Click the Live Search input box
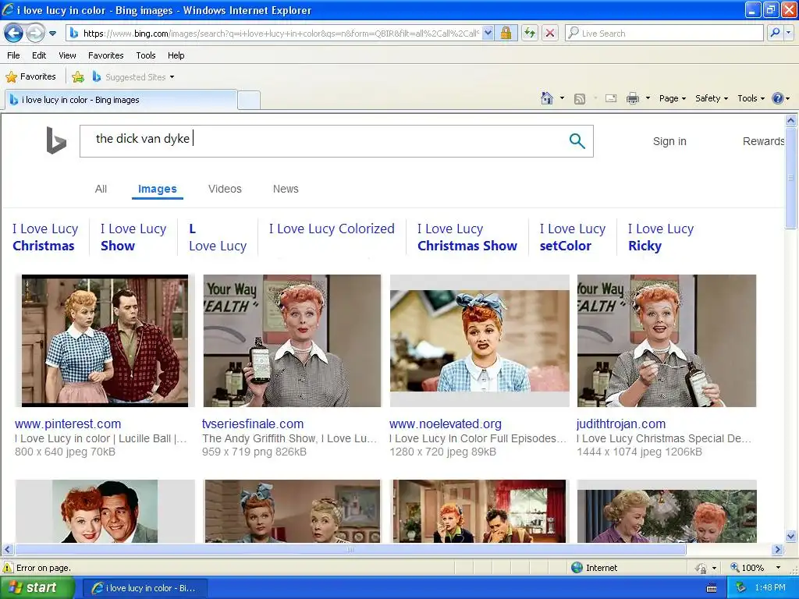Image resolution: width=799 pixels, height=599 pixels. 665,34
